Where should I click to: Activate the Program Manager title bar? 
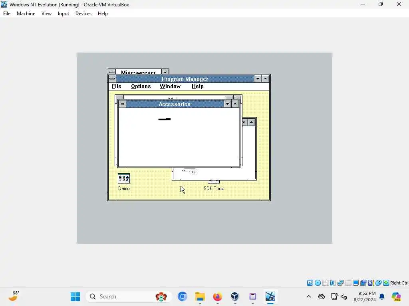185,78
